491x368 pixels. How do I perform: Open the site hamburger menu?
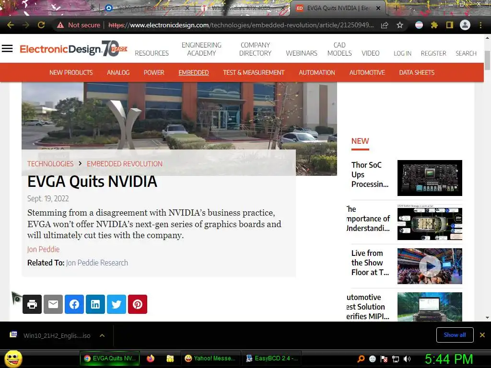[7, 48]
